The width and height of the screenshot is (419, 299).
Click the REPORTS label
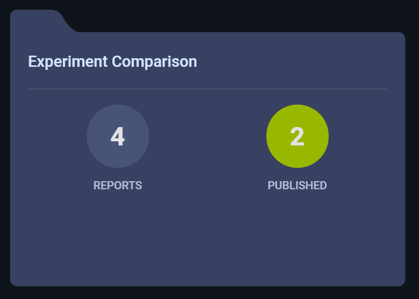118,185
